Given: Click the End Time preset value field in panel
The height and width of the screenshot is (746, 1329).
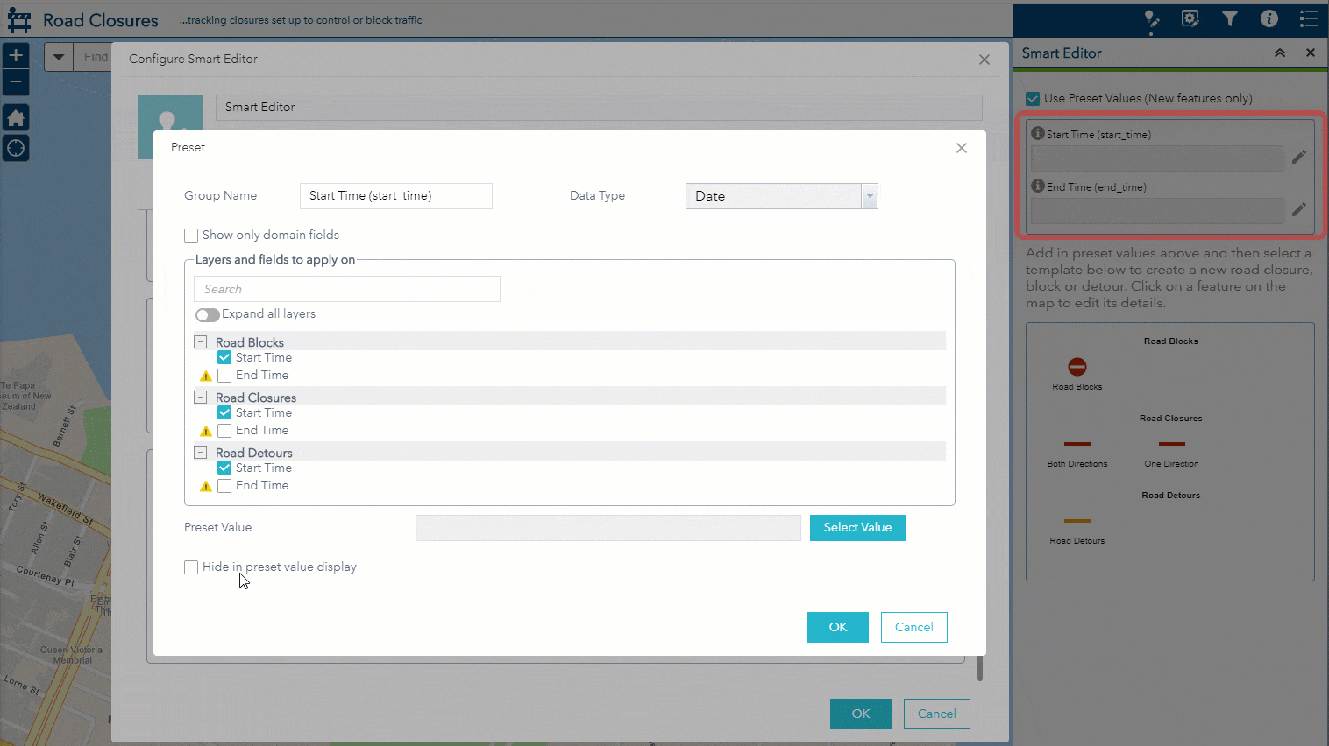Looking at the screenshot, I should 1158,210.
